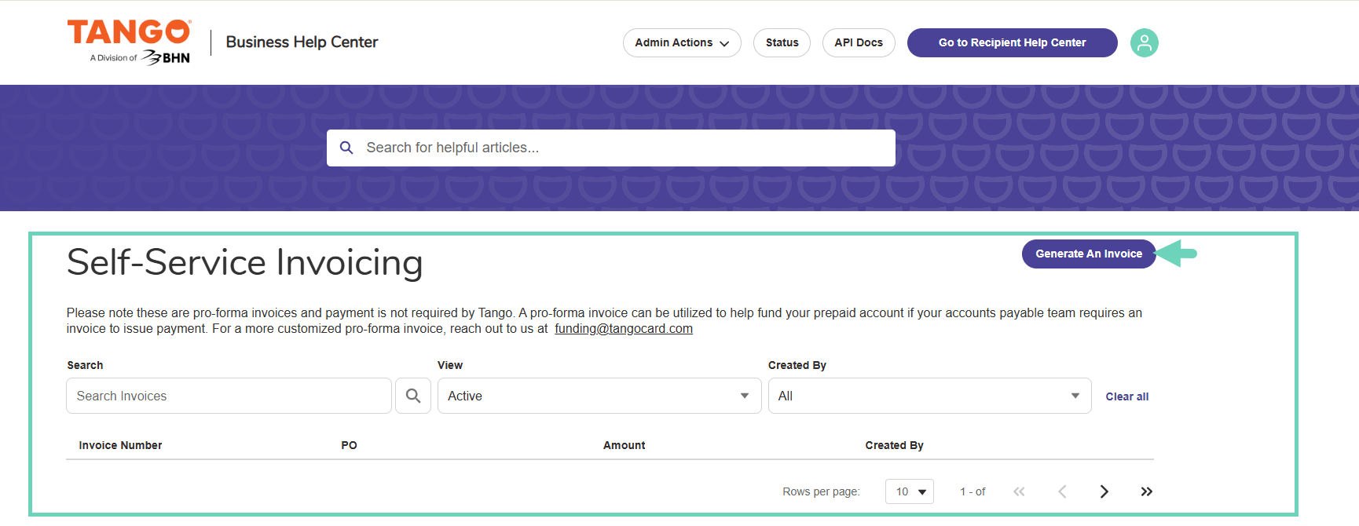Open the user profile avatar icon

tap(1144, 42)
